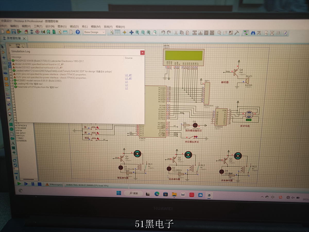Click the Pan arrows icon
The width and height of the screenshot is (309, 232).
[x=131, y=32]
